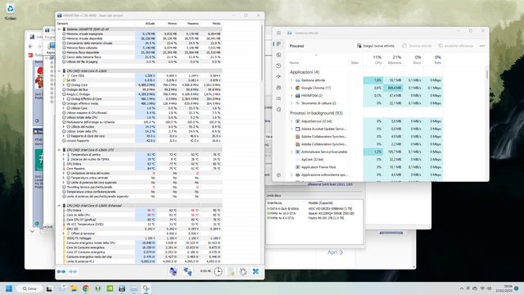Image resolution: width=524 pixels, height=295 pixels.
Task: Select Consumo energetico totale della CPU row
Action: pyautogui.click(x=139, y=243)
